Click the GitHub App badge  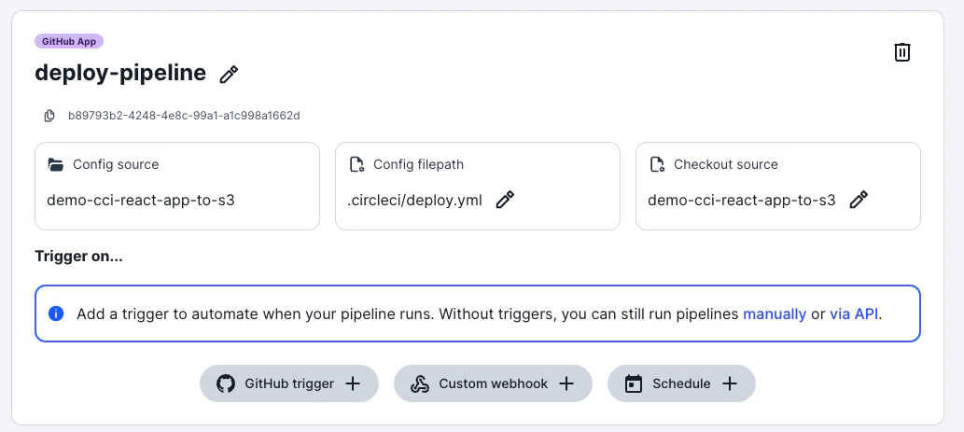coord(69,41)
